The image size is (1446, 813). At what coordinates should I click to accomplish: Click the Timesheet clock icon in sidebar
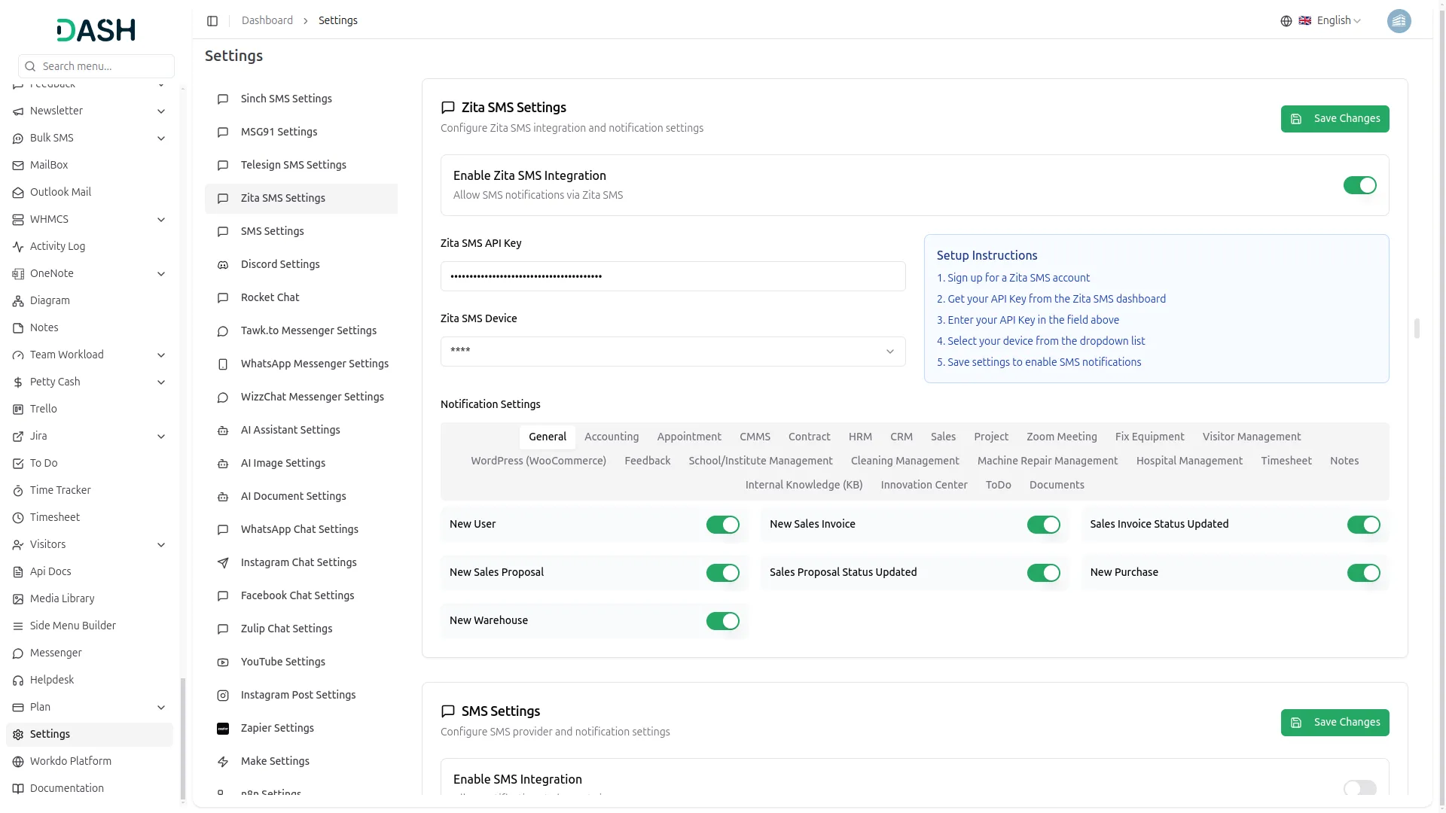pos(18,518)
